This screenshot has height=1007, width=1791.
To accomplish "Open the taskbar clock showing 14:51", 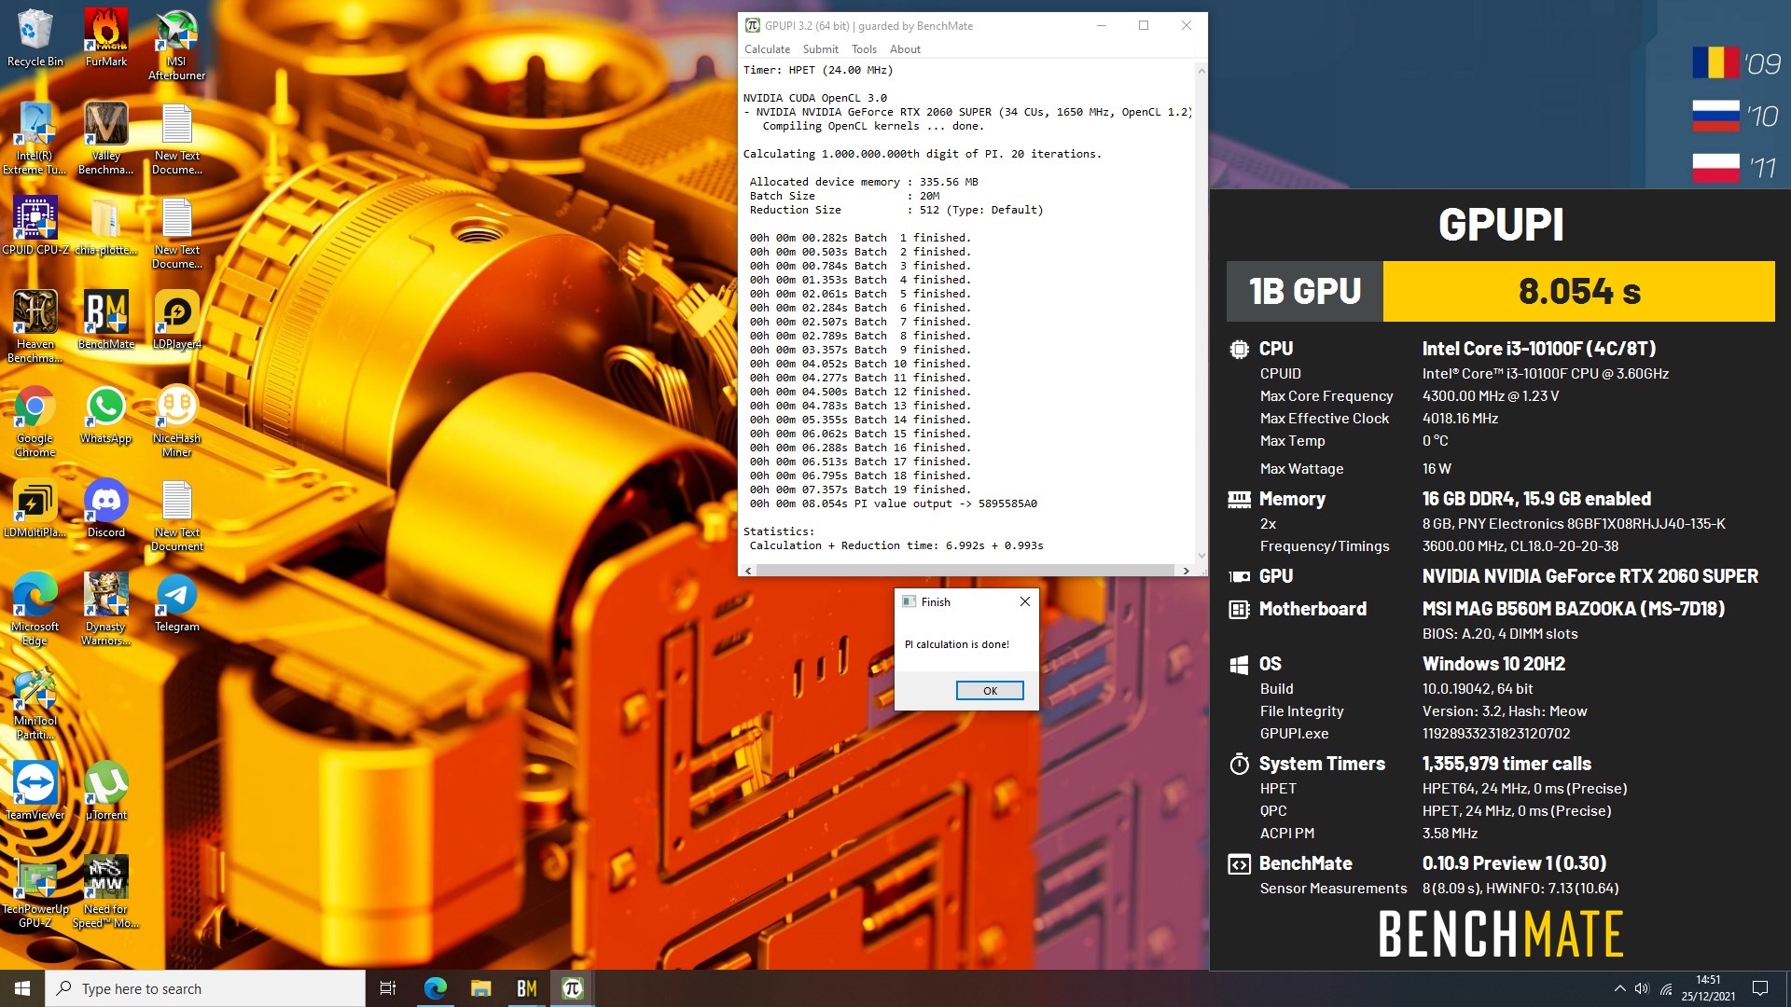I will click(x=1708, y=988).
